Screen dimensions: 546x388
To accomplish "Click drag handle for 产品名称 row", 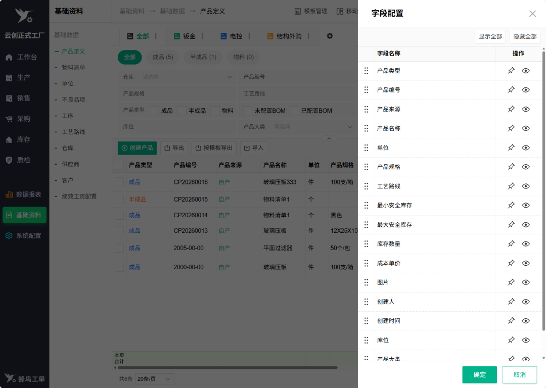I will (366, 128).
